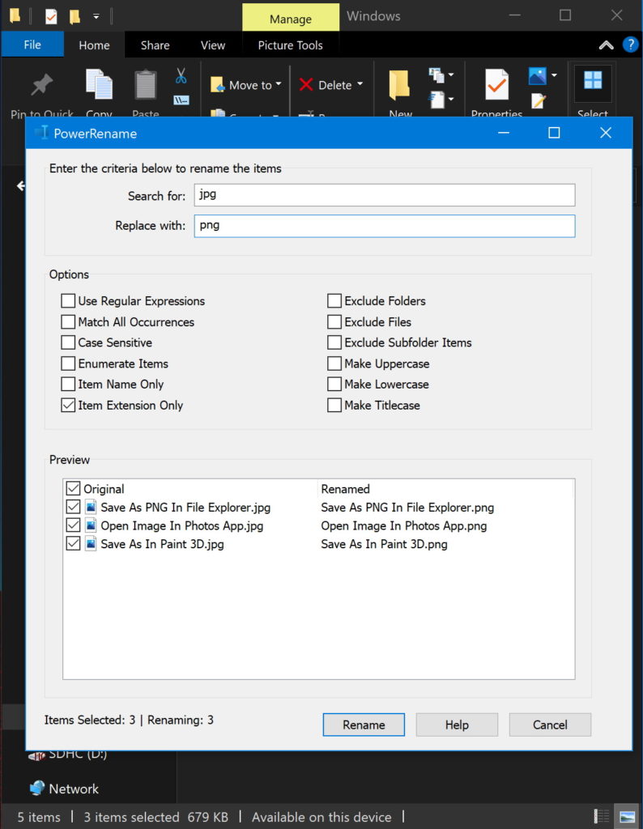Check the Item Name Only box

pos(68,385)
